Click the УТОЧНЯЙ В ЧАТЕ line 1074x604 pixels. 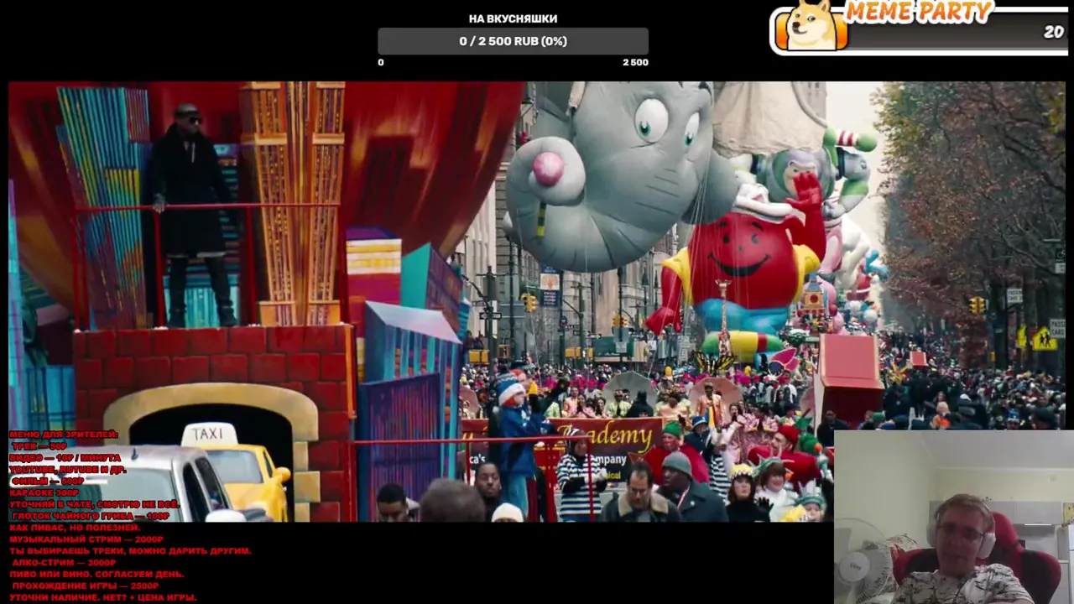click(x=94, y=504)
